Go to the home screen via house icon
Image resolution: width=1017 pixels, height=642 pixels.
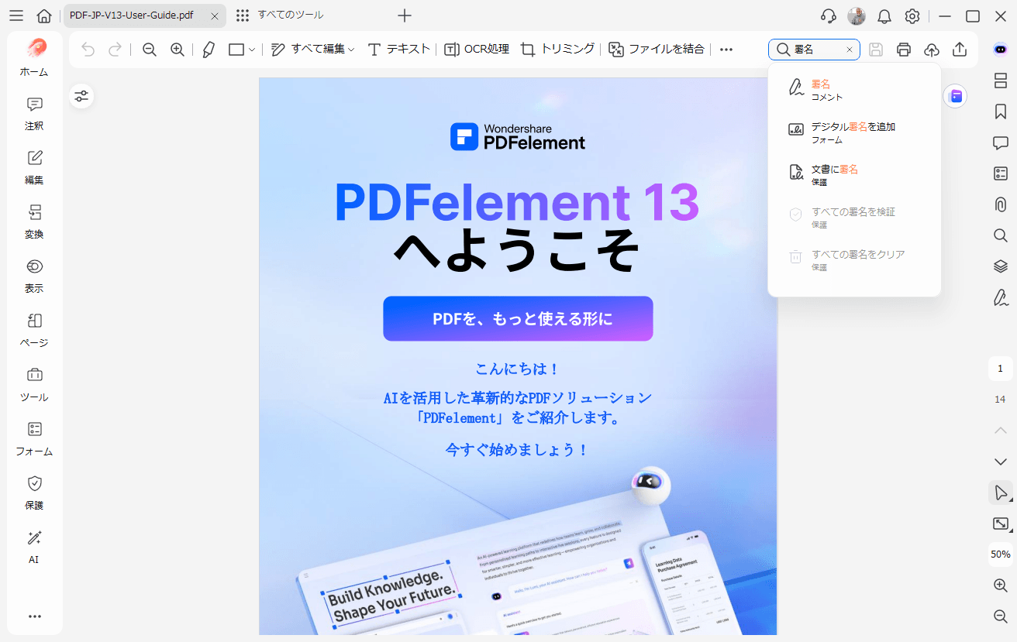point(44,15)
